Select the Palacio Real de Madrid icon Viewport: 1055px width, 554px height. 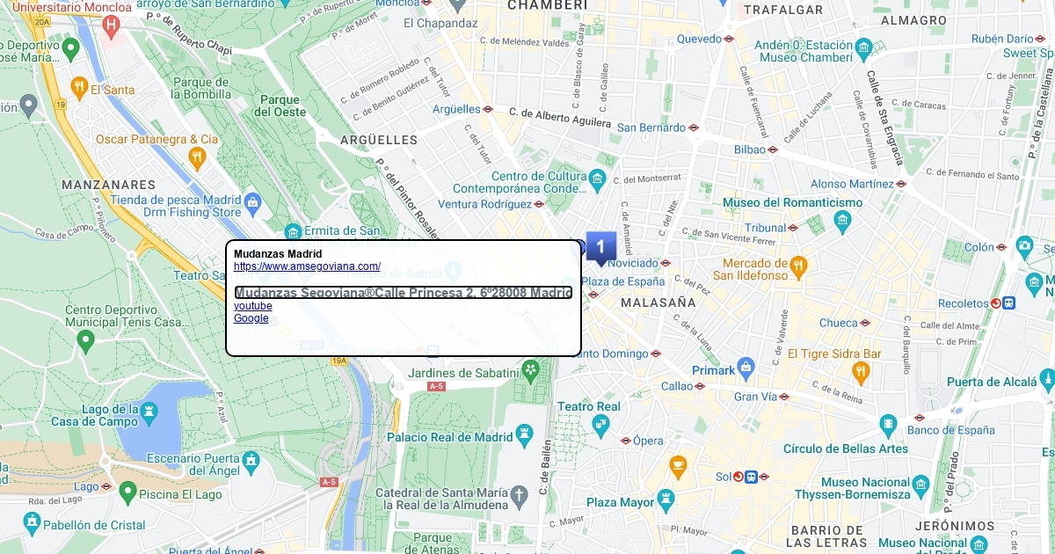(x=525, y=434)
